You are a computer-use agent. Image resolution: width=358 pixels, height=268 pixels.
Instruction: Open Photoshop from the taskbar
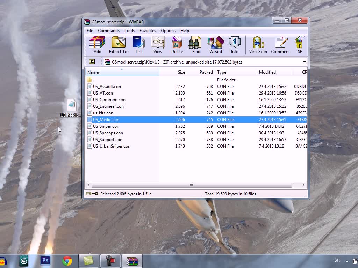click(x=45, y=261)
